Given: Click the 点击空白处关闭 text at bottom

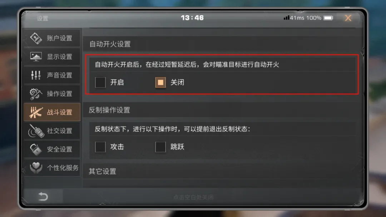Looking at the screenshot, I should pyautogui.click(x=193, y=197).
